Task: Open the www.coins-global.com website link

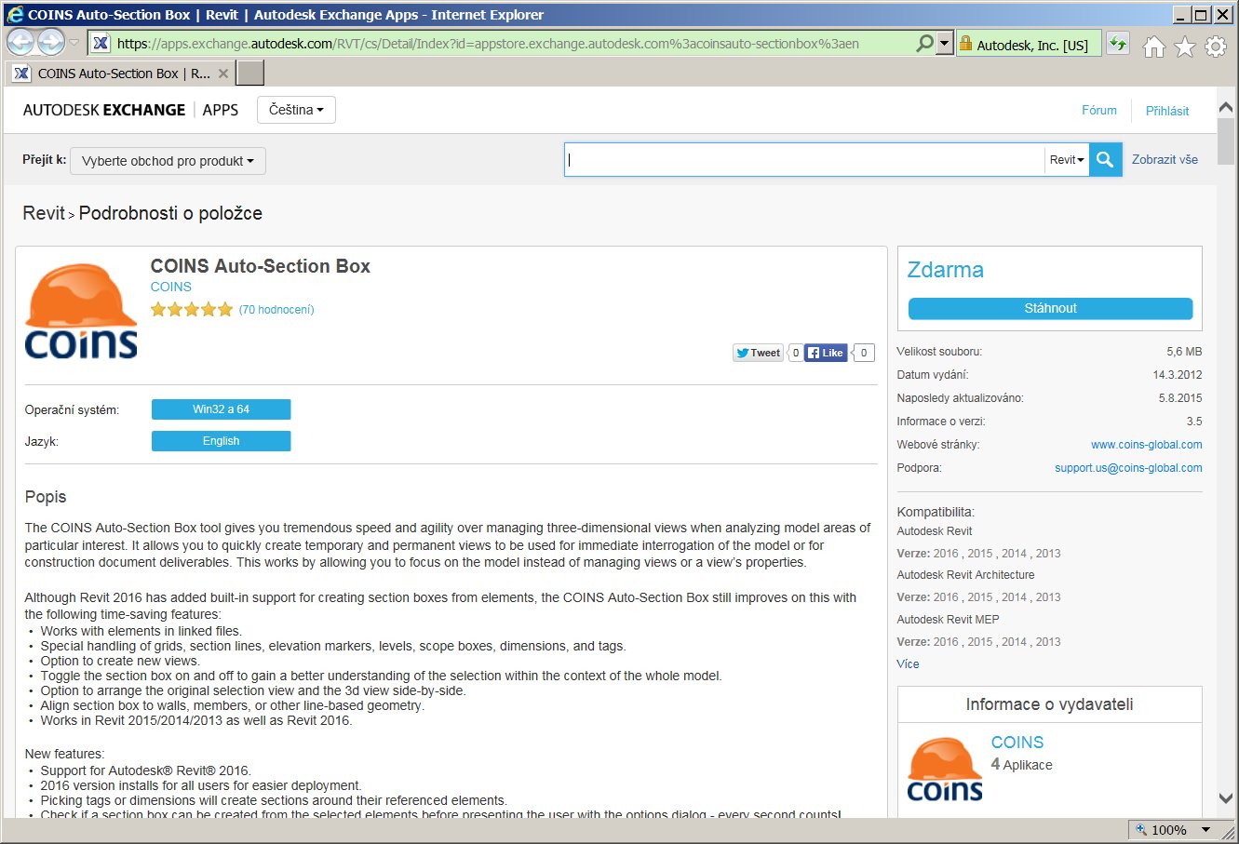Action: point(1146,445)
